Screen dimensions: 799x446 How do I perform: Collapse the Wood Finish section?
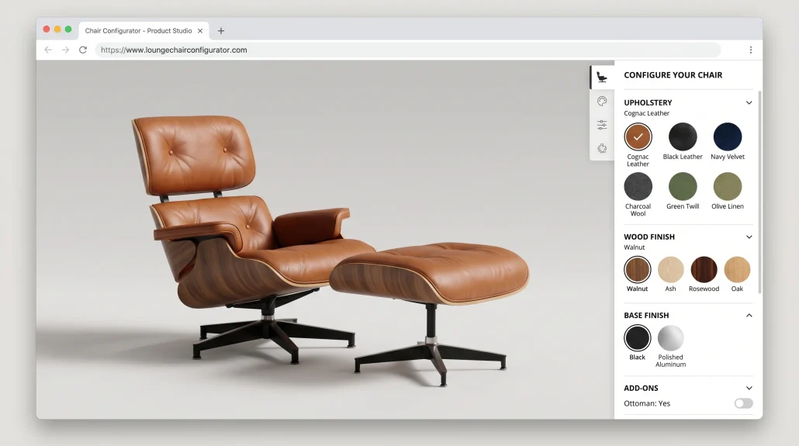[x=749, y=237]
